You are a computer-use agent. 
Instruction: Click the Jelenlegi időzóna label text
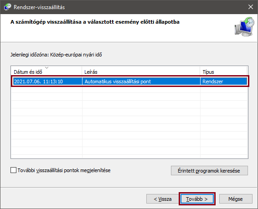click(56, 55)
